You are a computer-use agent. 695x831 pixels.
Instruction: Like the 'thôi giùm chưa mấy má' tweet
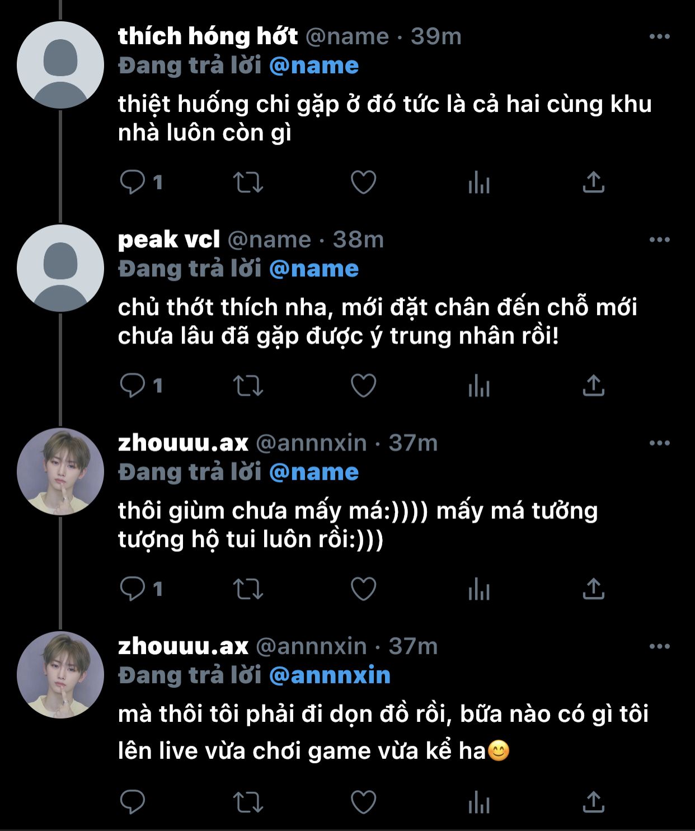click(x=363, y=589)
